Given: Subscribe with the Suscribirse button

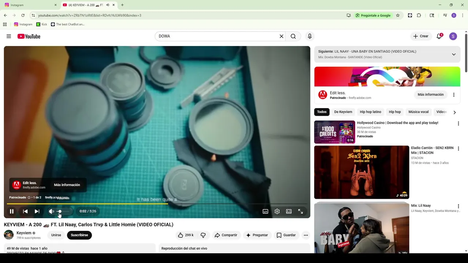Looking at the screenshot, I should (79, 235).
